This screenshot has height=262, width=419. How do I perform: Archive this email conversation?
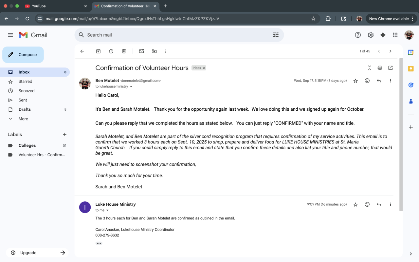[98, 51]
